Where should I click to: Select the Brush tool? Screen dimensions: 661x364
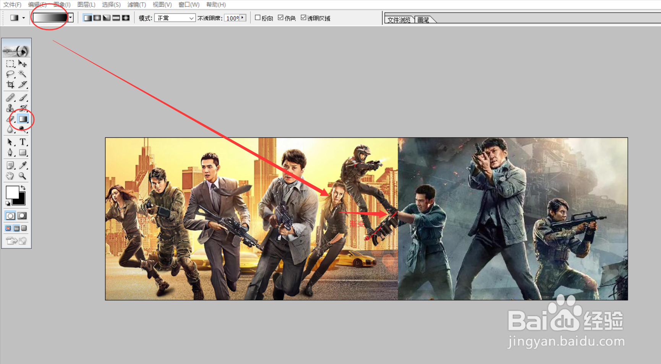pyautogui.click(x=23, y=98)
